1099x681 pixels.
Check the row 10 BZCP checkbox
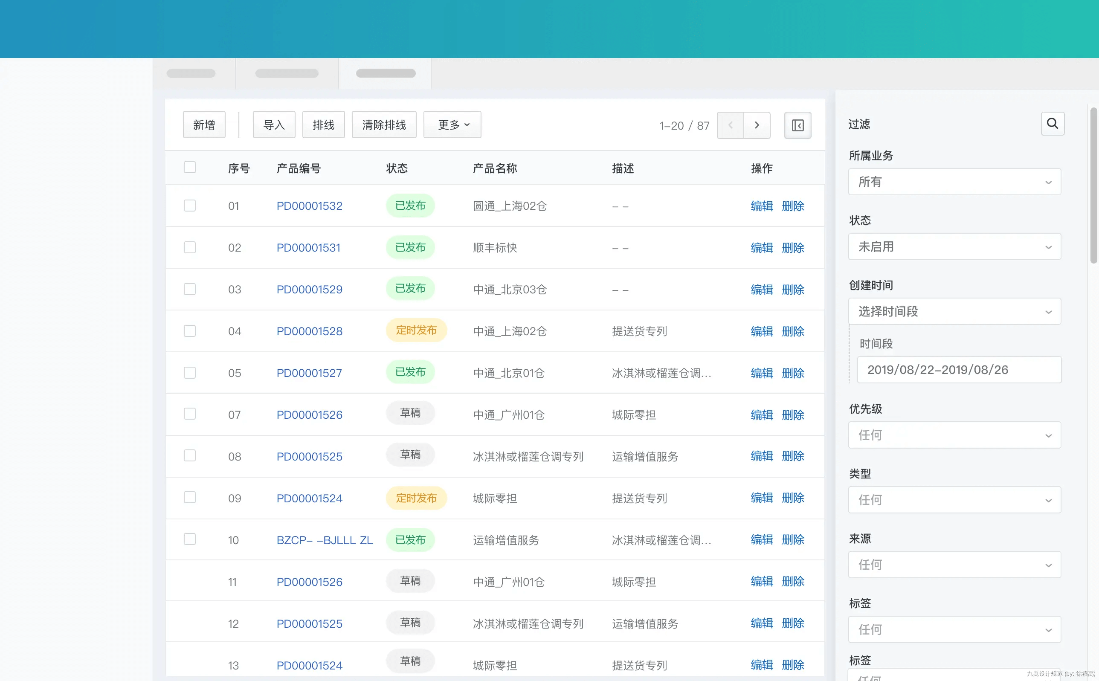pos(190,539)
